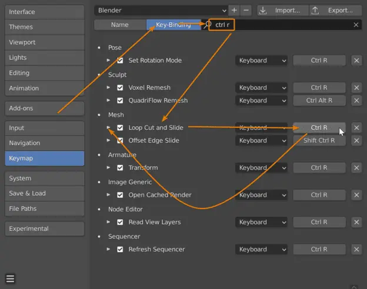
Task: Remove the Transform keymap item
Action: coord(356,167)
